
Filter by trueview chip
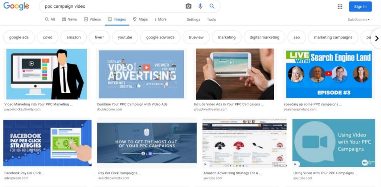[x=196, y=38]
